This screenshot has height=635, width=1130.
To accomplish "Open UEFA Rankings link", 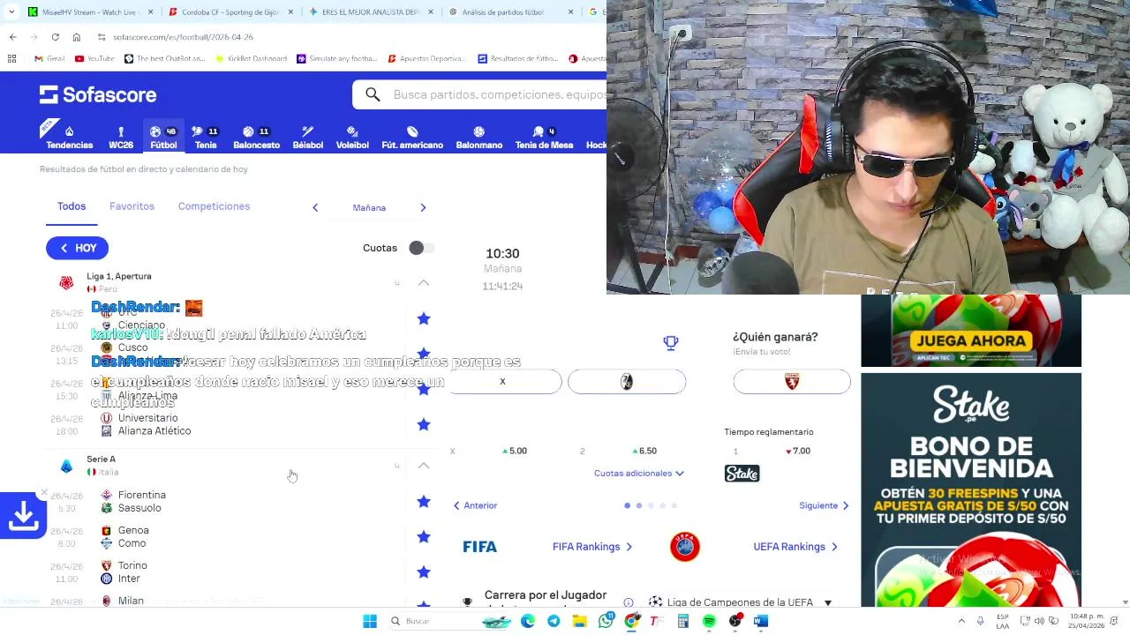I will click(x=795, y=547).
